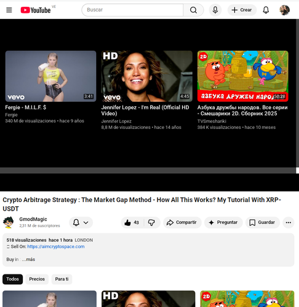Save the video with Guardar

pyautogui.click(x=262, y=222)
